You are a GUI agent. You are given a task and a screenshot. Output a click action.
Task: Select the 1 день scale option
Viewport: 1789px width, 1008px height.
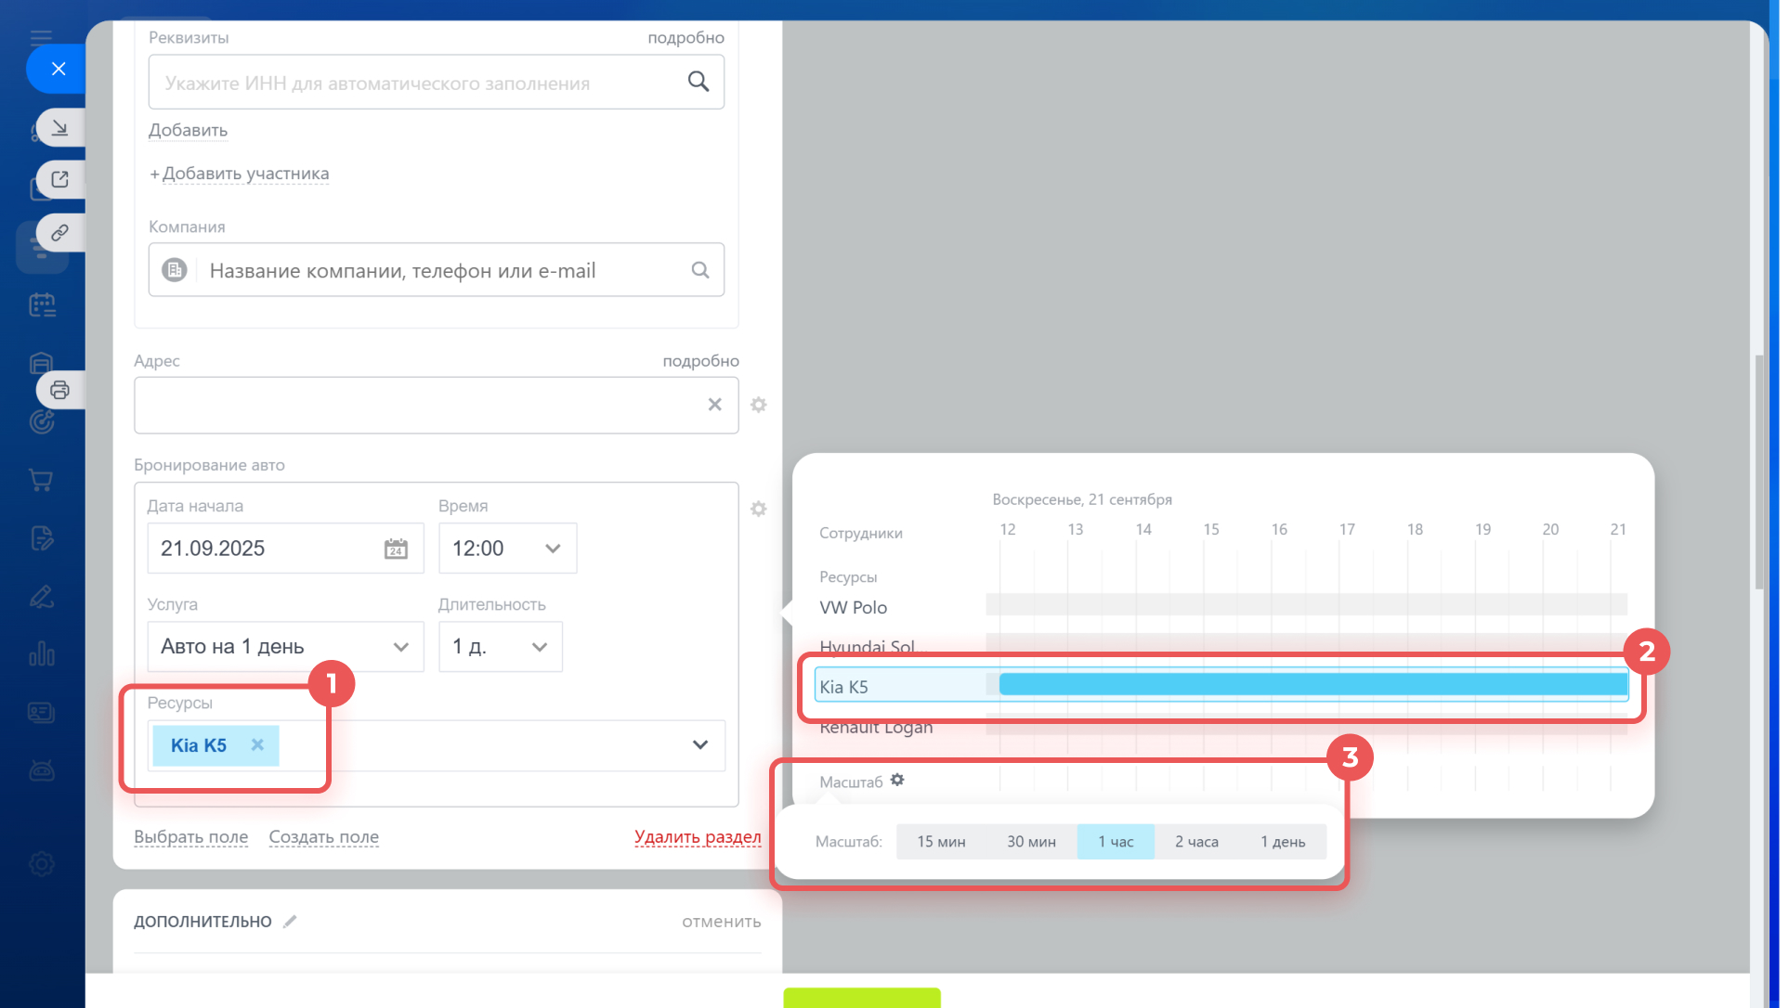[x=1282, y=842]
